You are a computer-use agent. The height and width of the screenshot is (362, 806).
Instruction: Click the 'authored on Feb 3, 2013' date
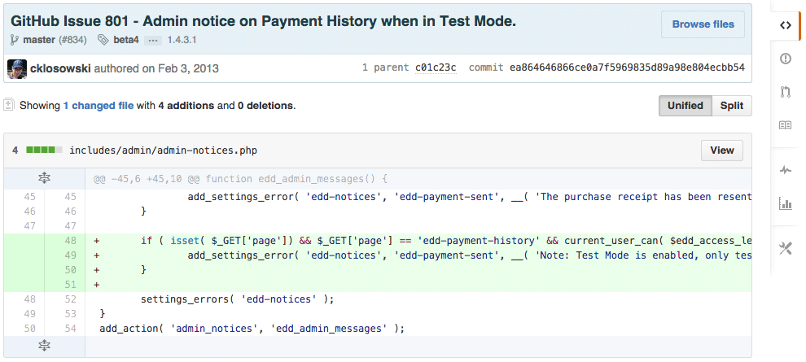point(156,68)
